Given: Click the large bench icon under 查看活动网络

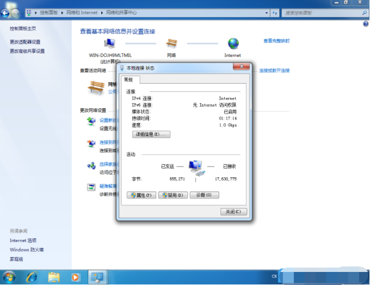Looking at the screenshot, I should click(x=96, y=88).
